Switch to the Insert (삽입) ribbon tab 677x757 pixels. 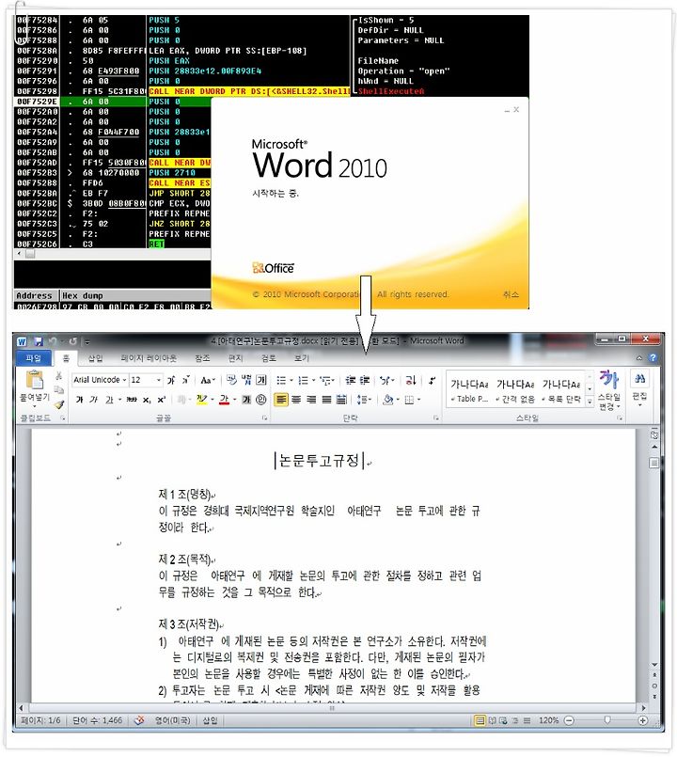(x=95, y=357)
